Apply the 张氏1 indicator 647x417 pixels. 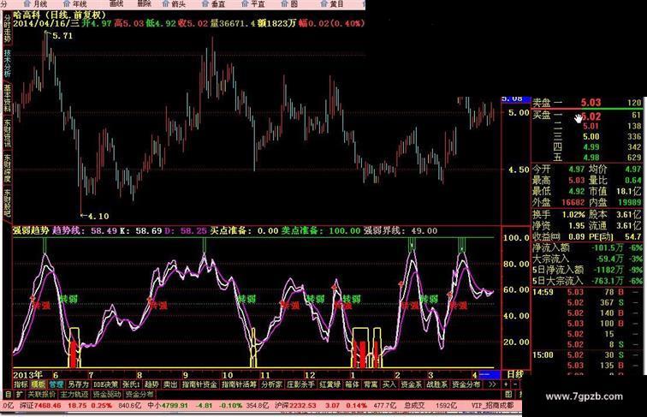(x=131, y=384)
